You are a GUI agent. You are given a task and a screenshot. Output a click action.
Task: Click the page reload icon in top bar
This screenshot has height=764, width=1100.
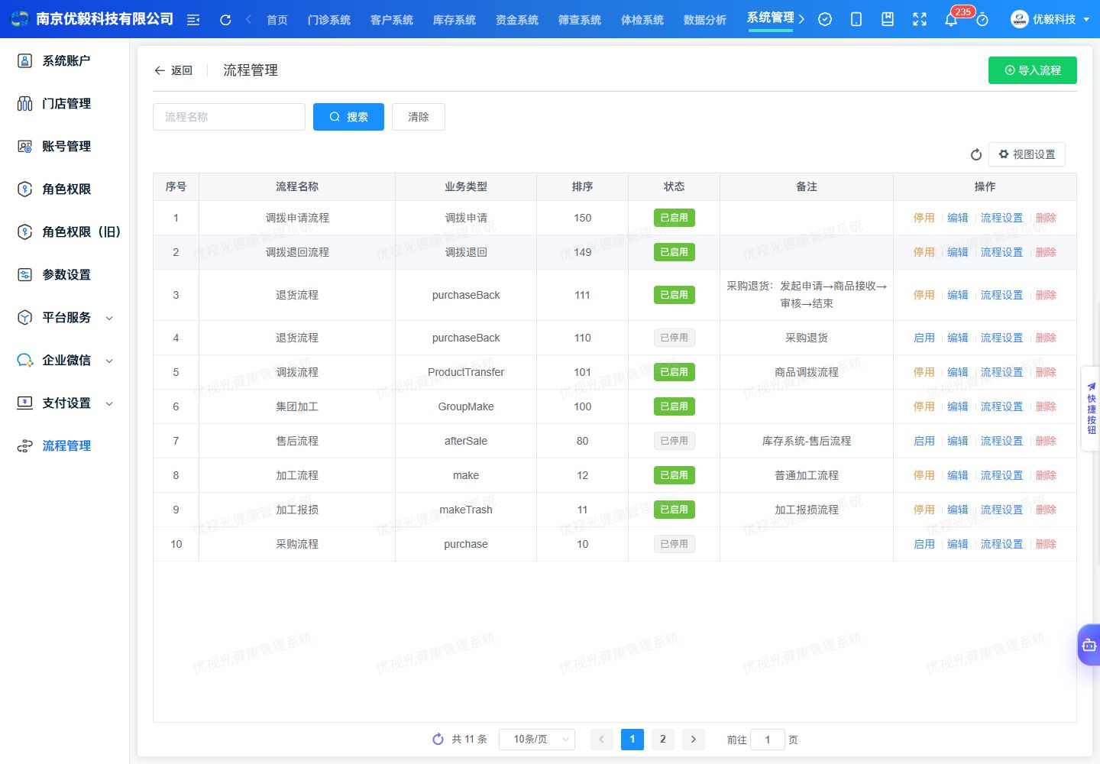pyautogui.click(x=225, y=20)
